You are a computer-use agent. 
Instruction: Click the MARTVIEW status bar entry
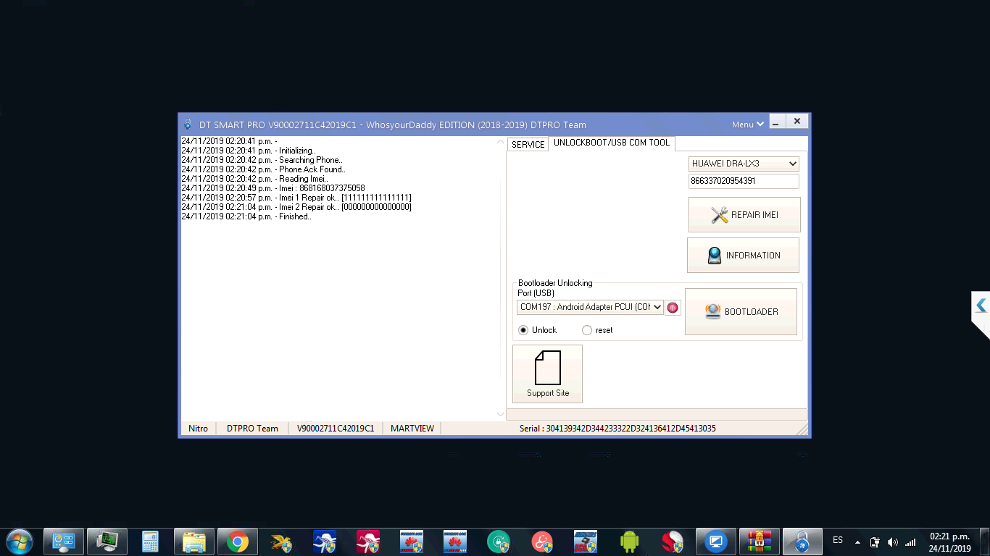[x=412, y=429]
